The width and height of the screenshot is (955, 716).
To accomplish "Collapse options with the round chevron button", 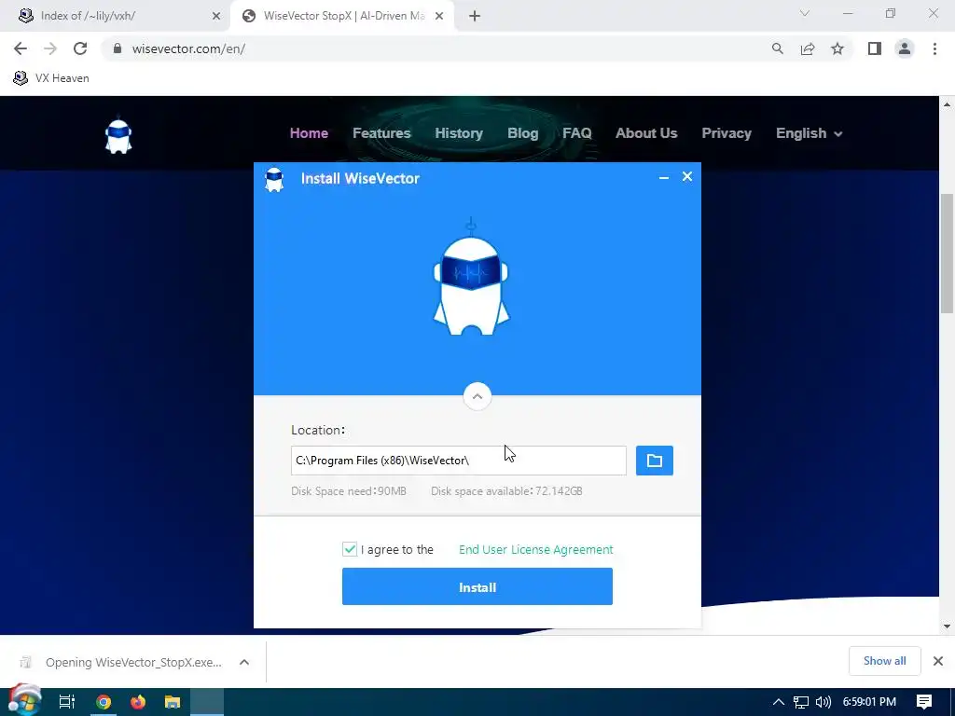I will tap(477, 396).
